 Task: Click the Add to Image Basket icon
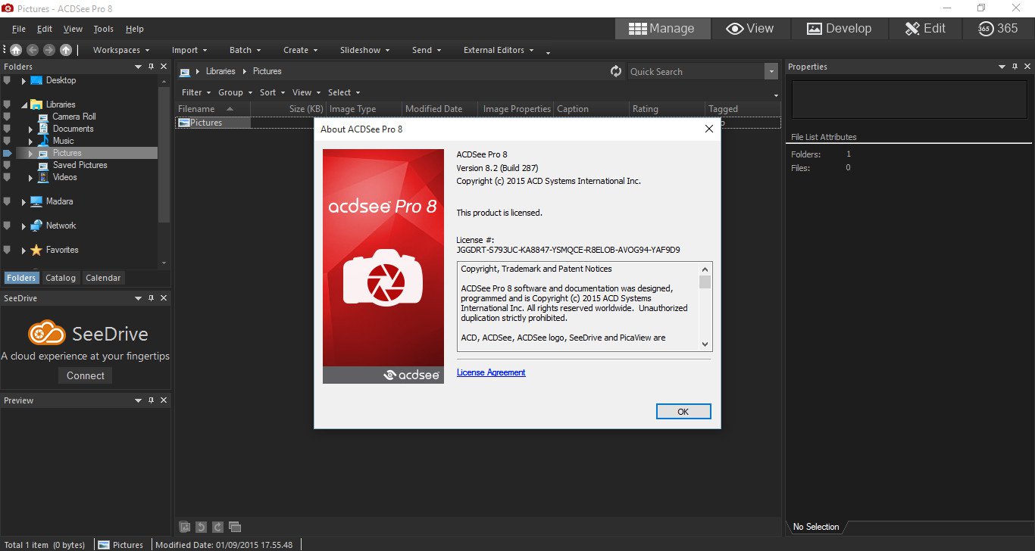coord(184,527)
